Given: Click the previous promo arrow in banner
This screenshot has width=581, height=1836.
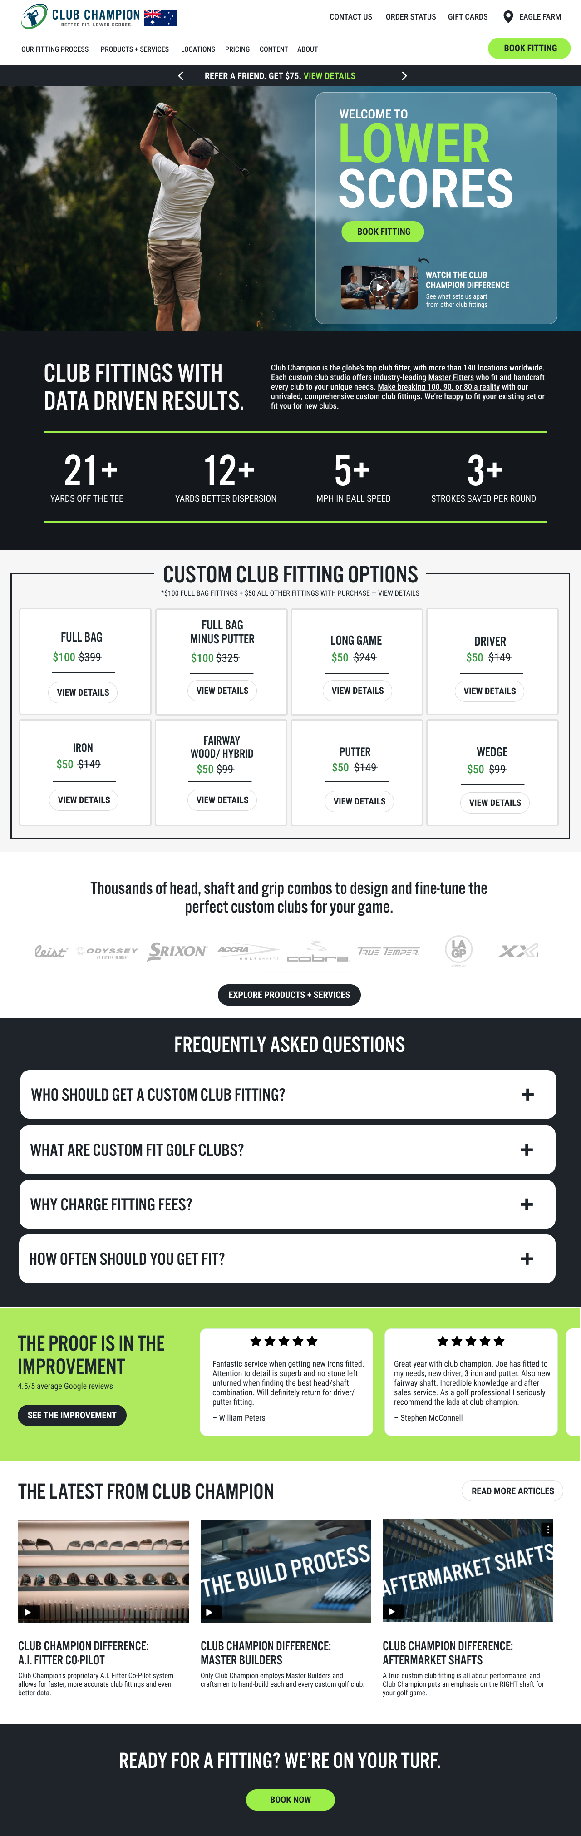Looking at the screenshot, I should point(181,75).
